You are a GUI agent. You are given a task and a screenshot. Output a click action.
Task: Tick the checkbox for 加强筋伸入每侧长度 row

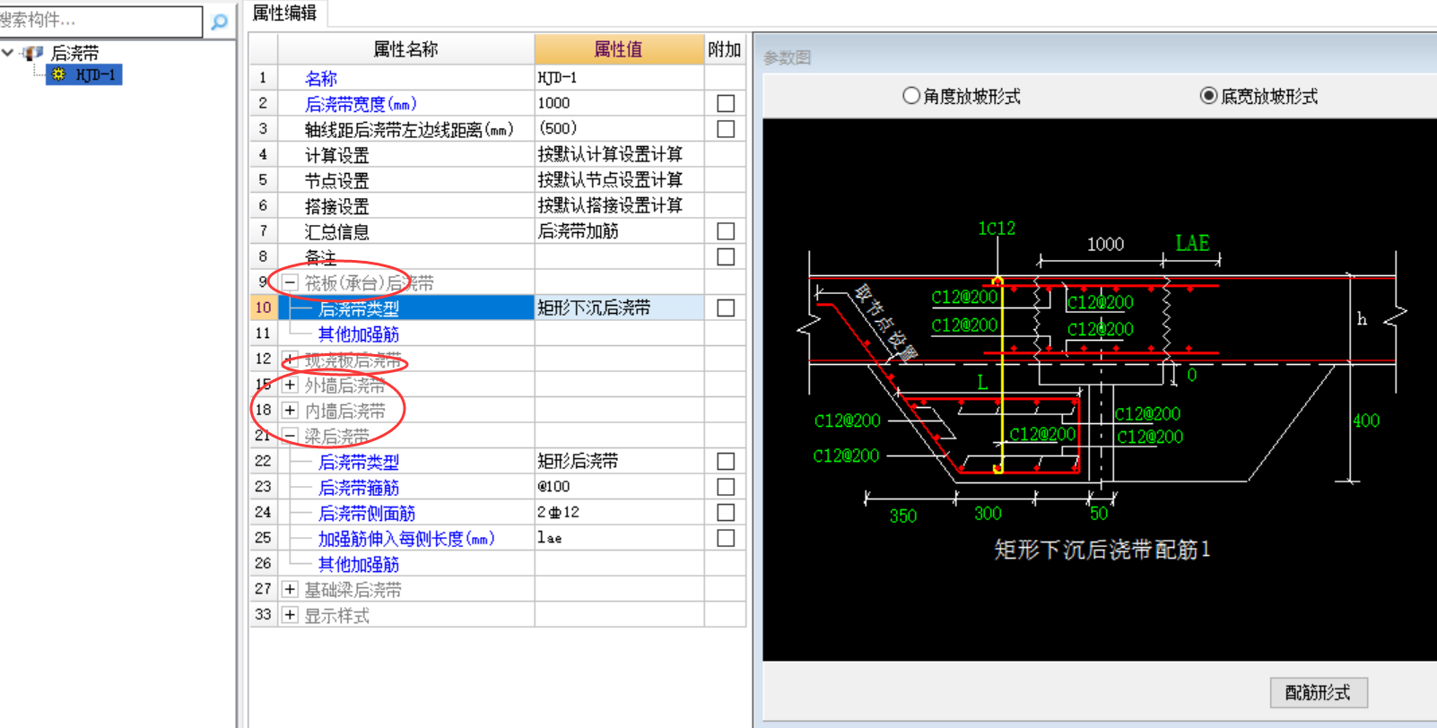point(726,538)
